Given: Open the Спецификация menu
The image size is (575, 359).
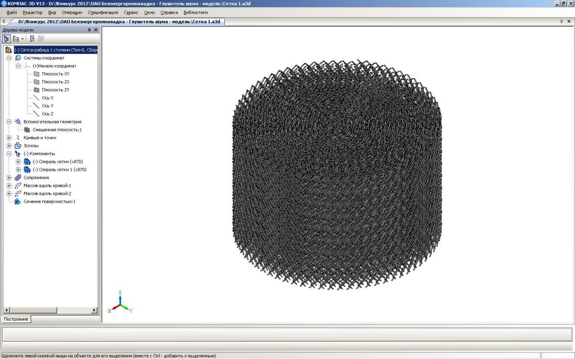Looking at the screenshot, I should point(103,12).
